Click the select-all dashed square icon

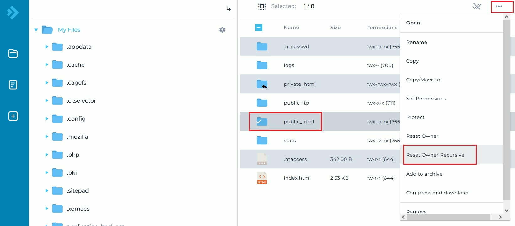pos(262,6)
